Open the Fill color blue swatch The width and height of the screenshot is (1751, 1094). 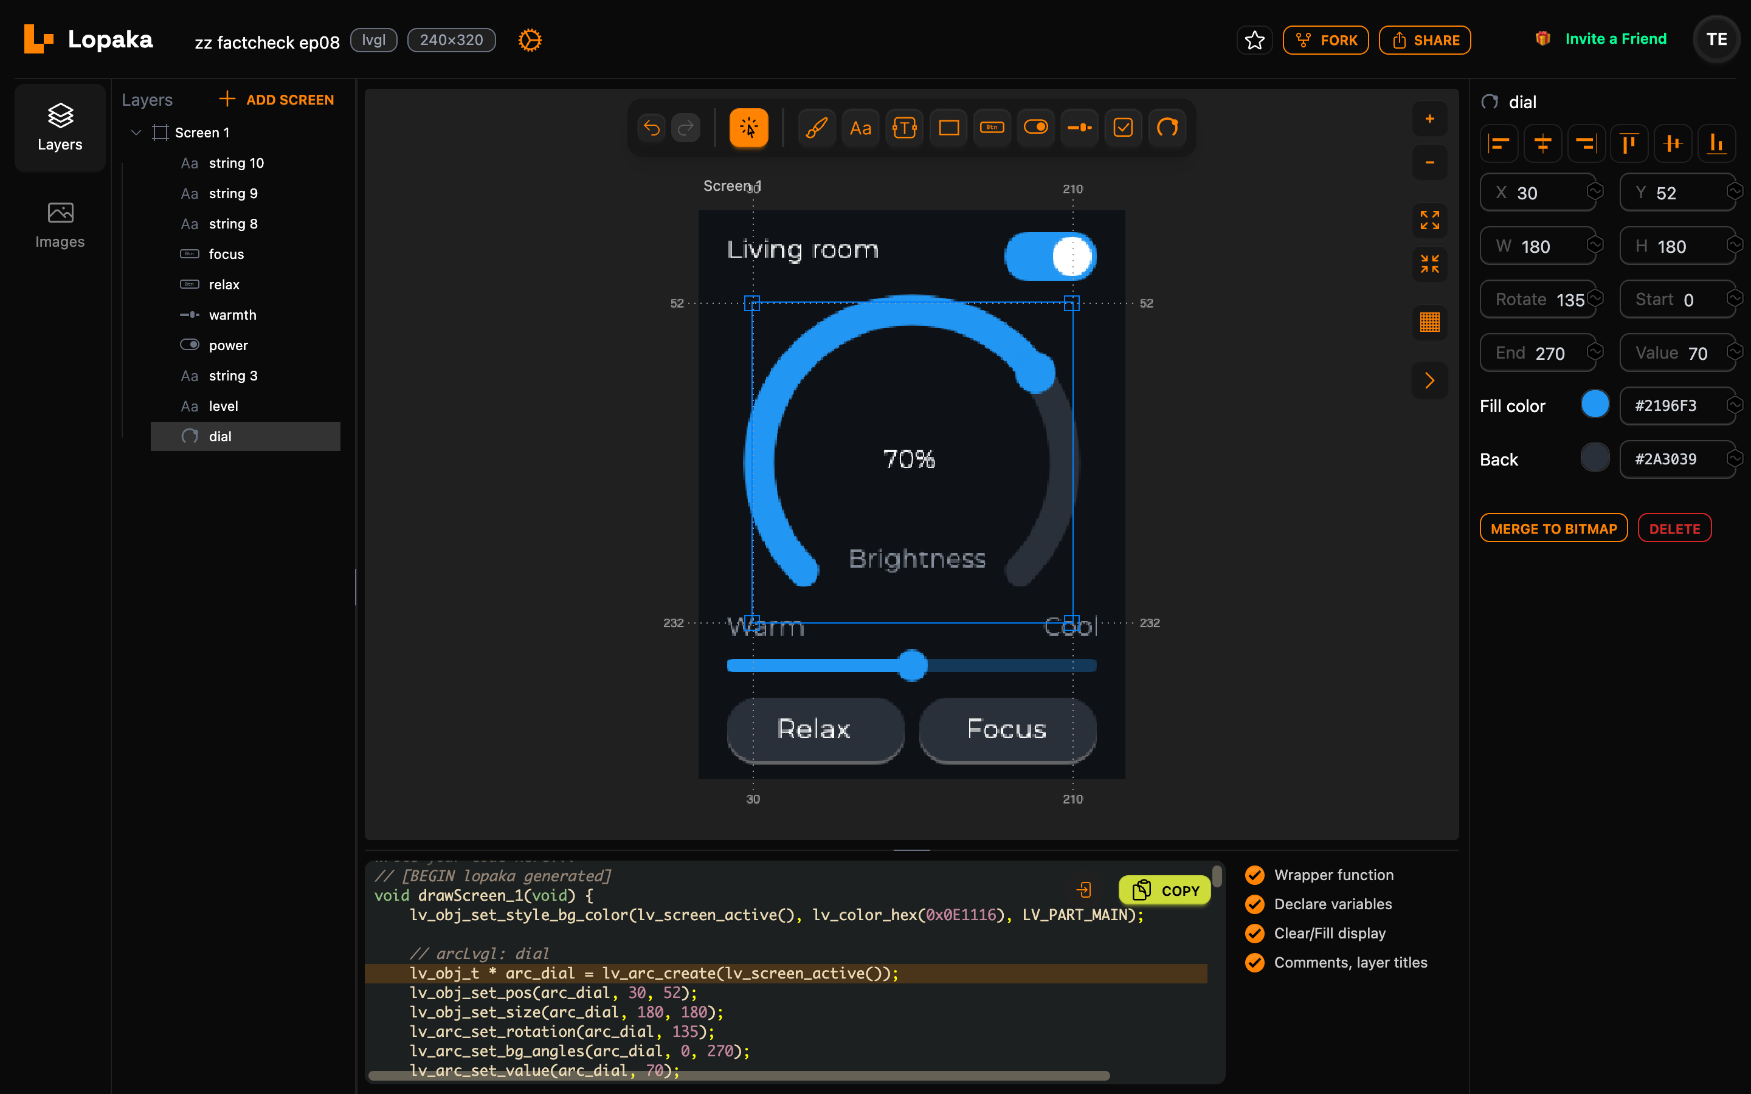[x=1595, y=404]
